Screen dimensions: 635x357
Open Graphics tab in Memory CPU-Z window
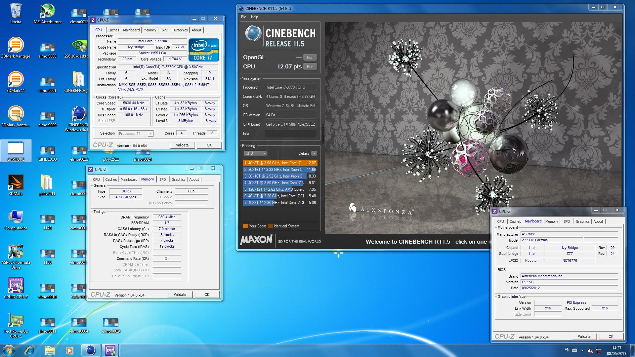click(x=178, y=179)
